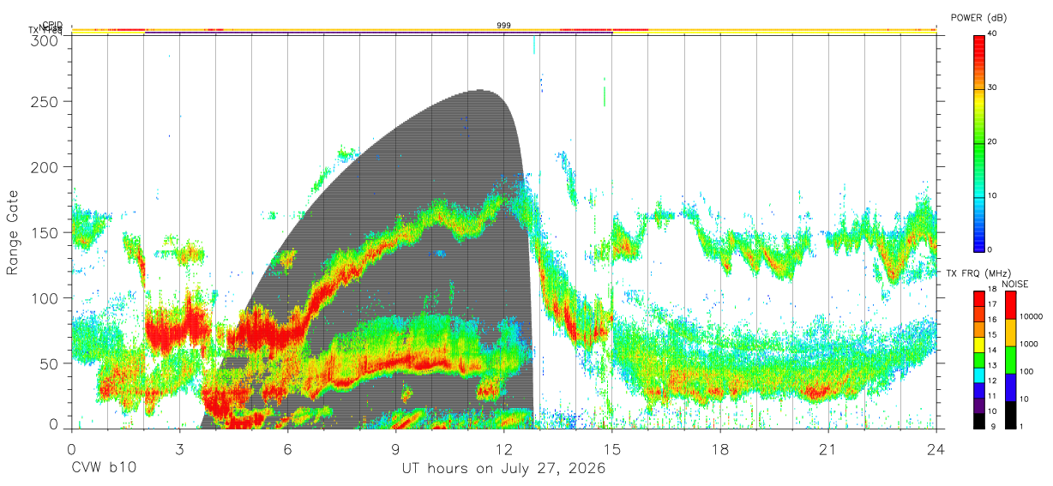Click hour 18 on the UT time axis
Image resolution: width=1053 pixels, height=486 pixels.
719,450
